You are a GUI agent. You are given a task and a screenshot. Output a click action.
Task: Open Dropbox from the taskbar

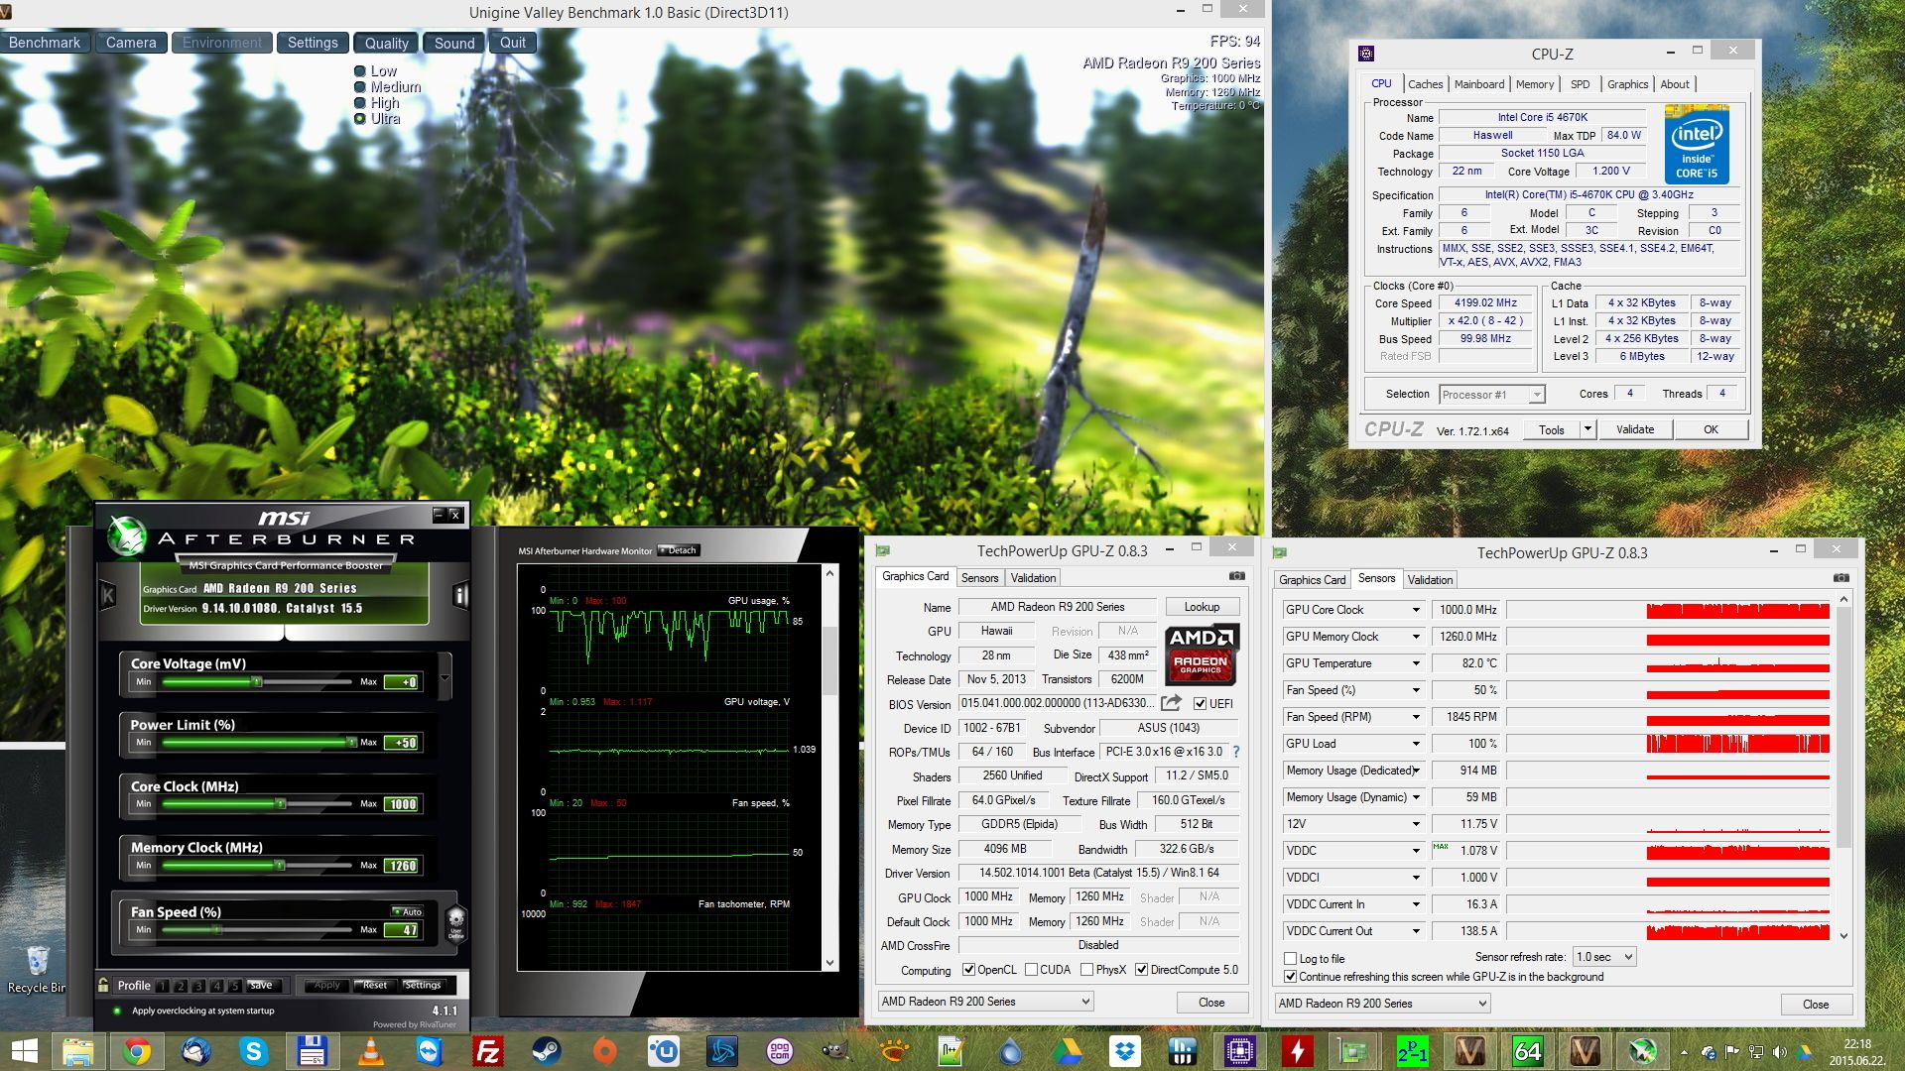tap(1125, 1051)
